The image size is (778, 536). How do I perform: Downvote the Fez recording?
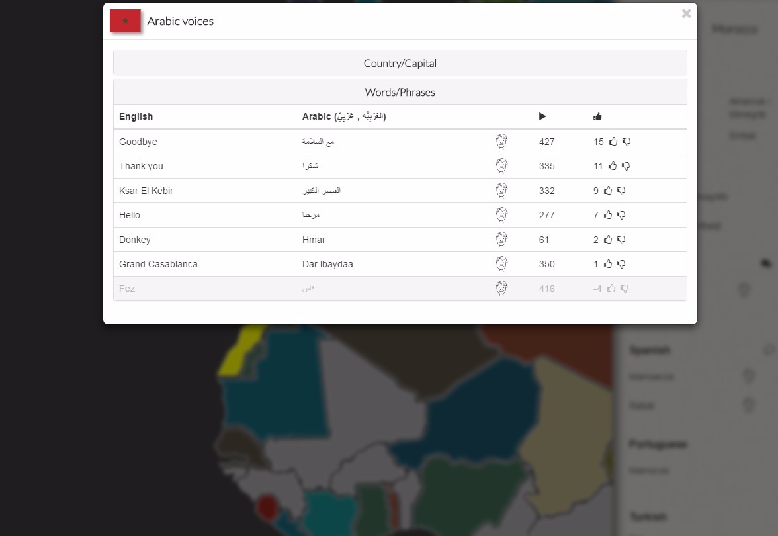(x=625, y=289)
